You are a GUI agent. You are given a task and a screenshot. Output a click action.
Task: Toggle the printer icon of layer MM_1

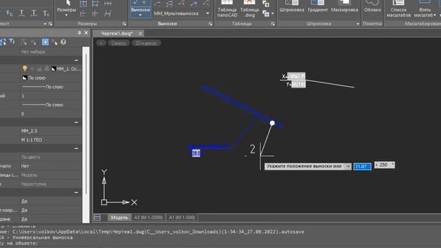click(46, 69)
